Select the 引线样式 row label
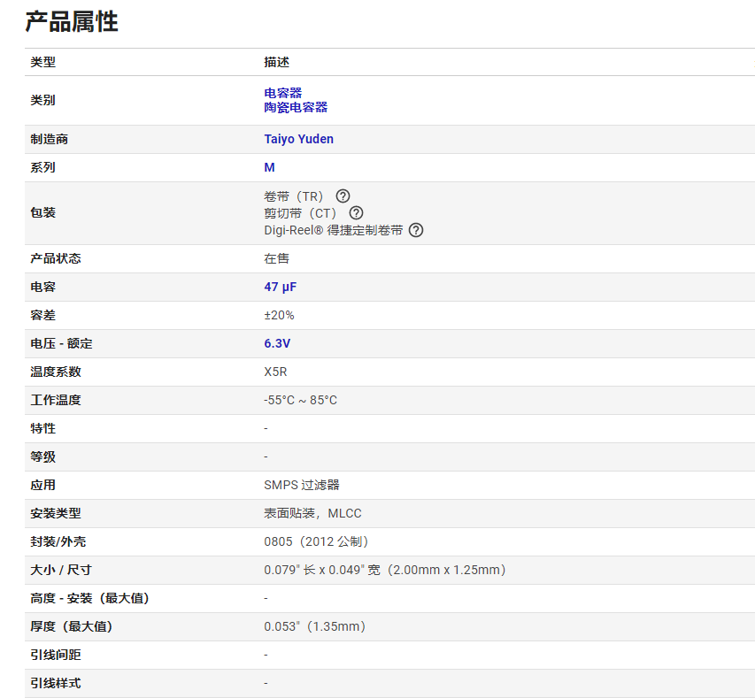 56,683
